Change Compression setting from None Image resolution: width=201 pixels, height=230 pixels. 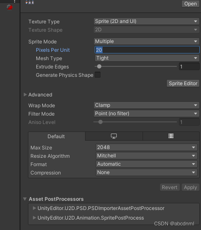click(146, 172)
